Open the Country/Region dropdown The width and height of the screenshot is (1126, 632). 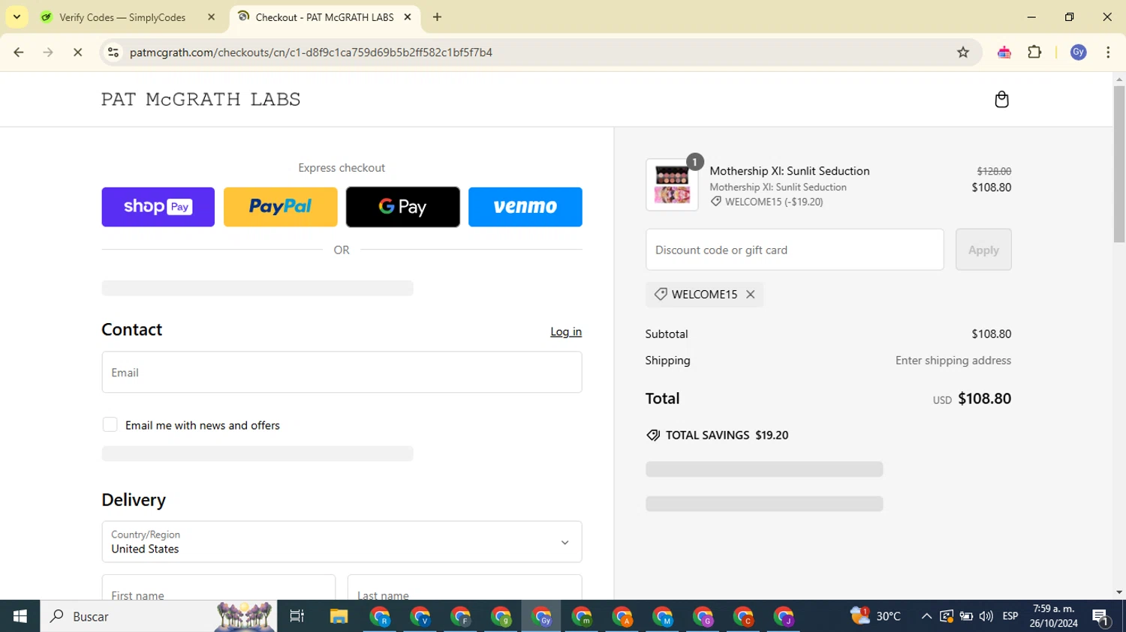tap(342, 542)
